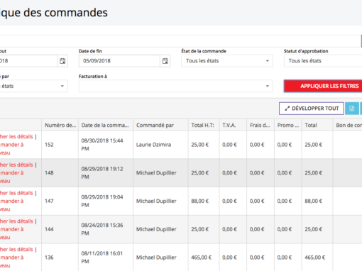Click the date 08/30/2018 15:44 PM
Viewport: 362px width, 271px height.
click(x=102, y=145)
